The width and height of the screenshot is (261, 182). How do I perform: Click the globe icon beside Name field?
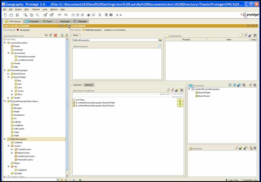click(x=160, y=40)
